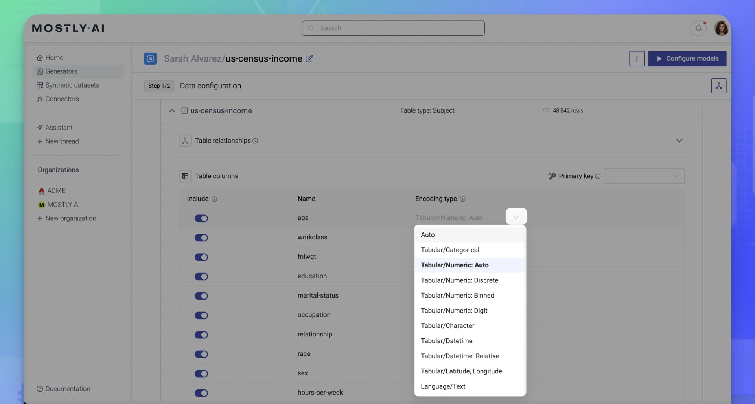Click the notifications bell icon
This screenshot has width=755, height=404.
pyautogui.click(x=698, y=28)
